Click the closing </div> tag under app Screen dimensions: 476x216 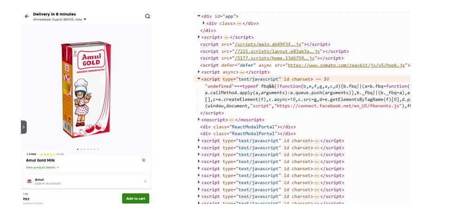coord(208,30)
